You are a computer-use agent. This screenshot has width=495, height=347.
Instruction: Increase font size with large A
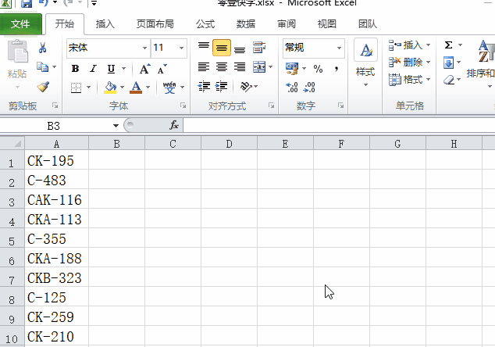click(x=145, y=69)
